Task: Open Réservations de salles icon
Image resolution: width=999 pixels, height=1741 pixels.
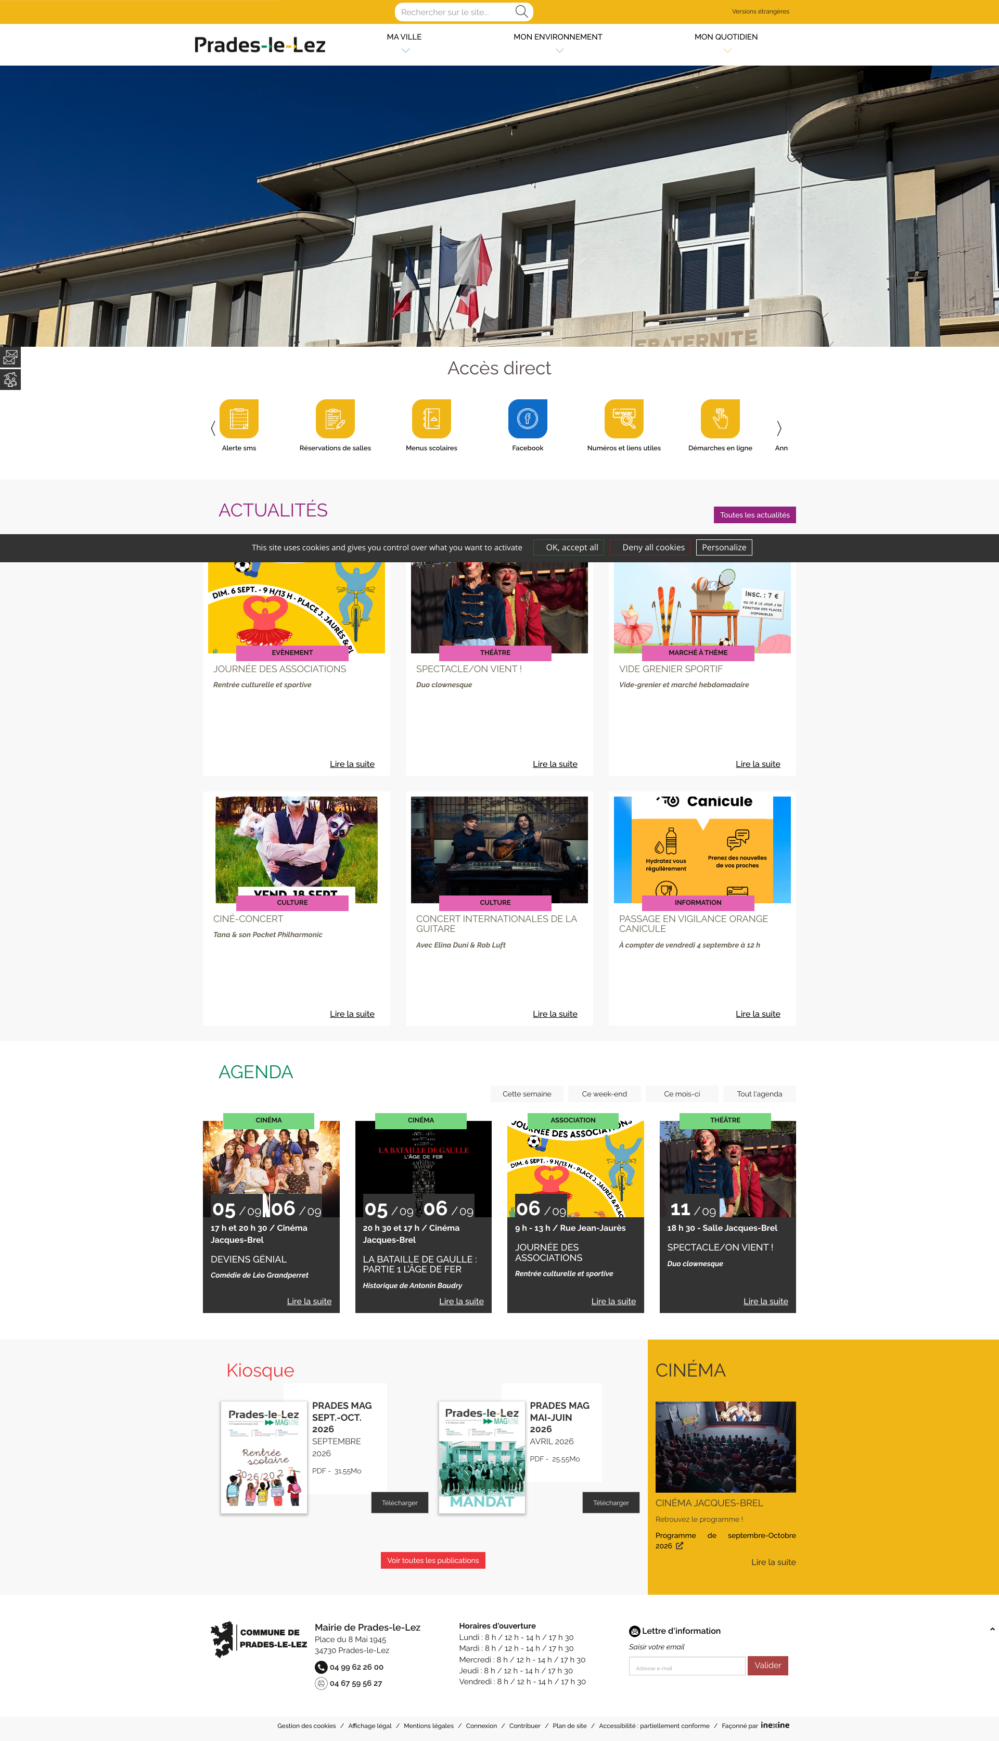Action: [x=335, y=418]
